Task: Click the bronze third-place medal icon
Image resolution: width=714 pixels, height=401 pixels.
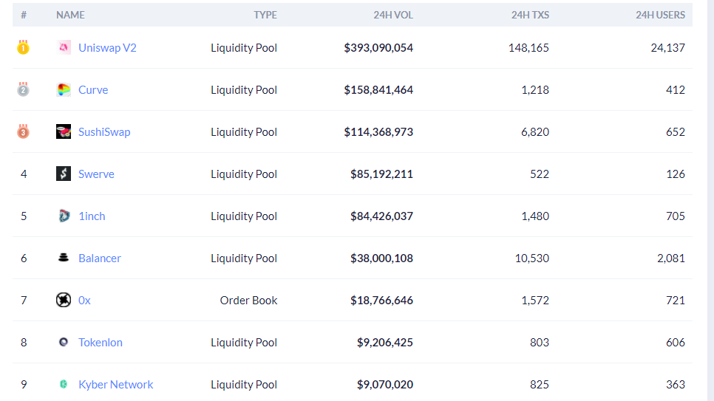Action: (x=23, y=131)
